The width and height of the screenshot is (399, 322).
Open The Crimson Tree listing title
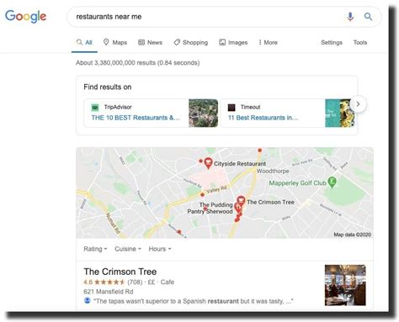pyautogui.click(x=120, y=272)
